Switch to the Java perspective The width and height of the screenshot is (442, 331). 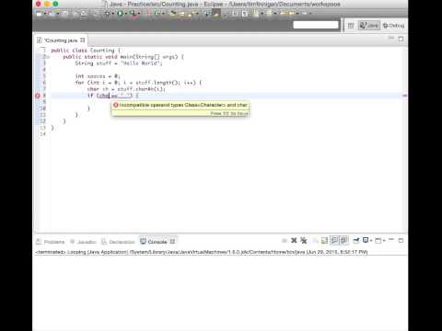[x=369, y=26]
